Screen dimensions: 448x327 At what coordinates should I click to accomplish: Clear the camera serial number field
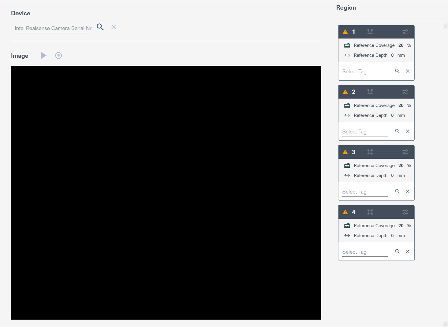click(x=114, y=27)
